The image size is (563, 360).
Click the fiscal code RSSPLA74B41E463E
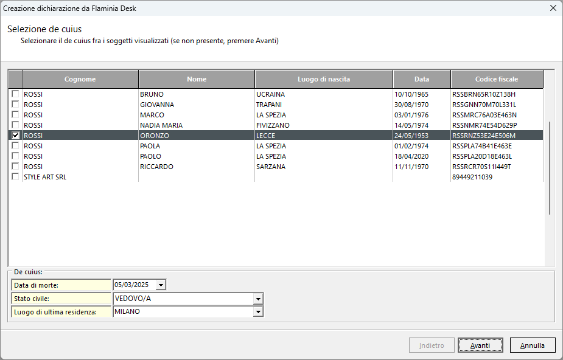482,146
